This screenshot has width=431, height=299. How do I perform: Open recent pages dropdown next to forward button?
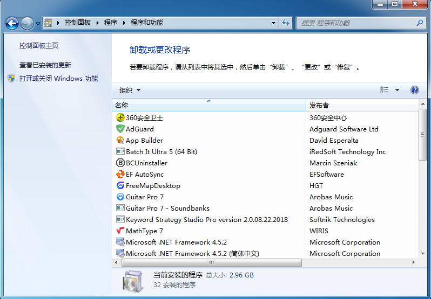38,24
